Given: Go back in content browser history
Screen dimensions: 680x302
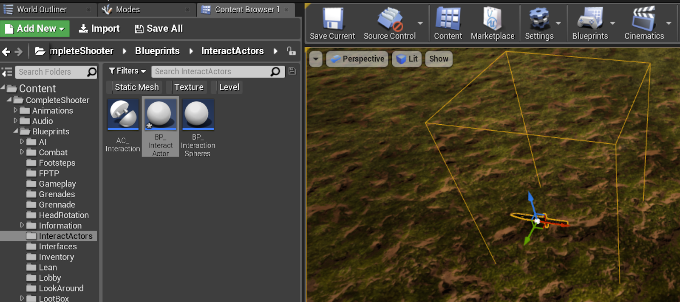Looking at the screenshot, I should [x=6, y=52].
